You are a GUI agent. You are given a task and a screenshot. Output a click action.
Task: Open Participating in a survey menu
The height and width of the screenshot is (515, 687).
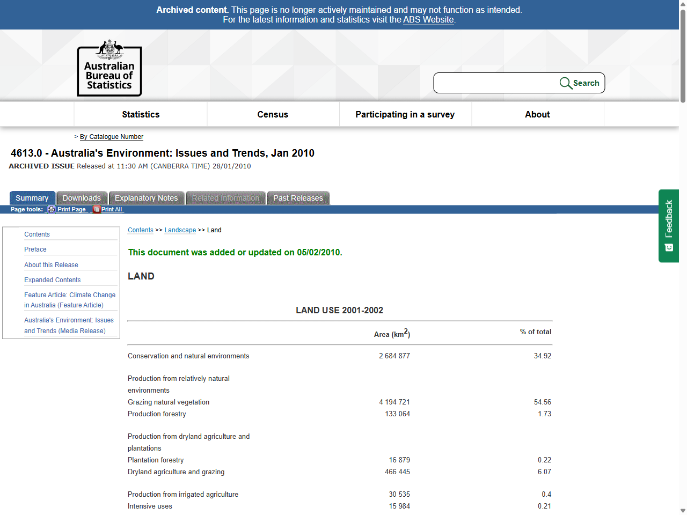[405, 114]
